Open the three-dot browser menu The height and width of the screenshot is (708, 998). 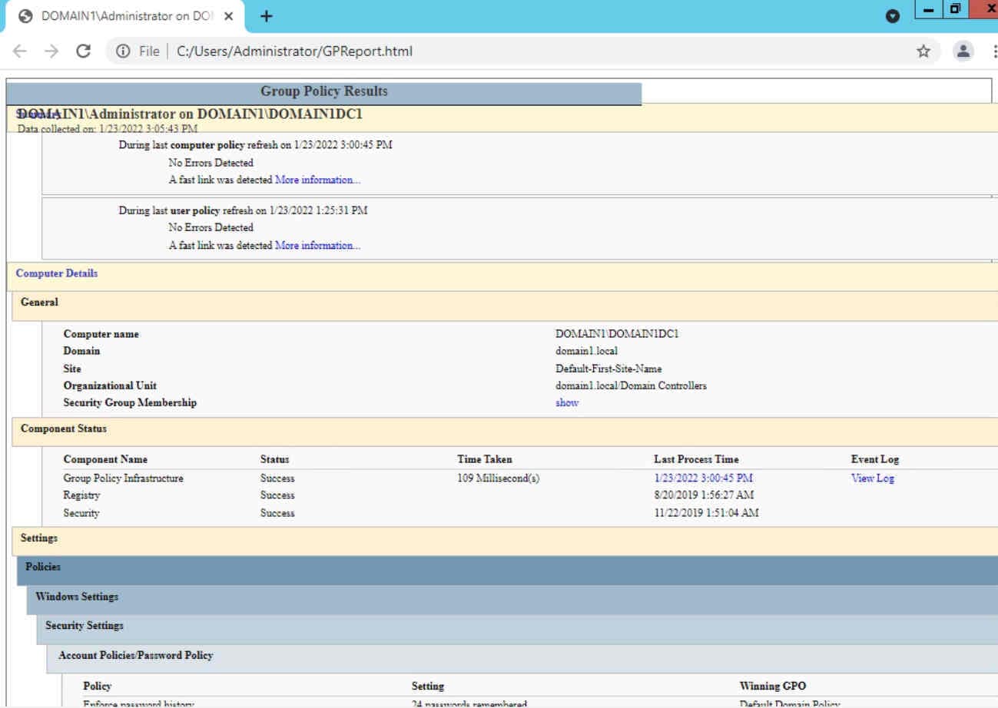[x=993, y=51]
